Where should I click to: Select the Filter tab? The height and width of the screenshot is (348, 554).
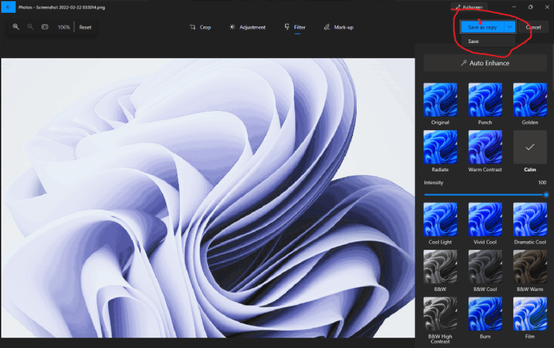point(295,27)
